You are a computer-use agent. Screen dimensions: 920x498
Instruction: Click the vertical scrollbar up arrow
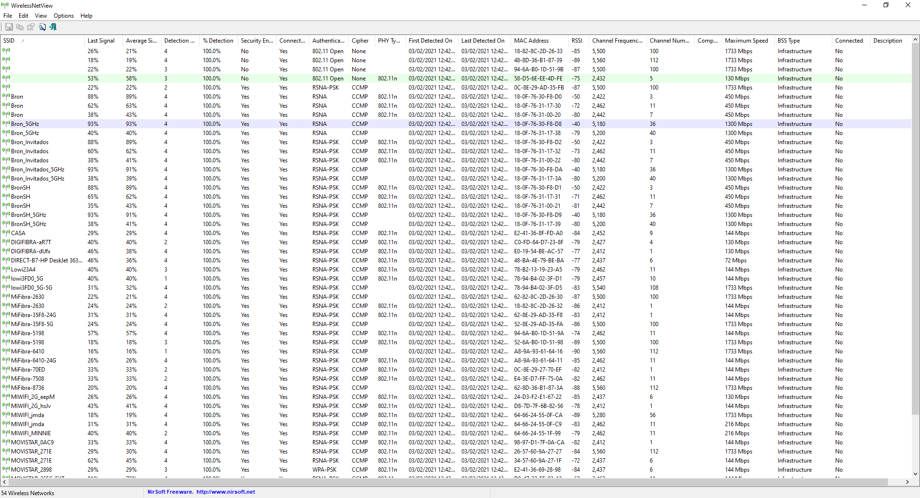pos(915,40)
